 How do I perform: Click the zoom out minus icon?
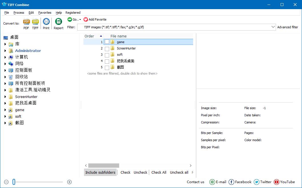[6, 182]
